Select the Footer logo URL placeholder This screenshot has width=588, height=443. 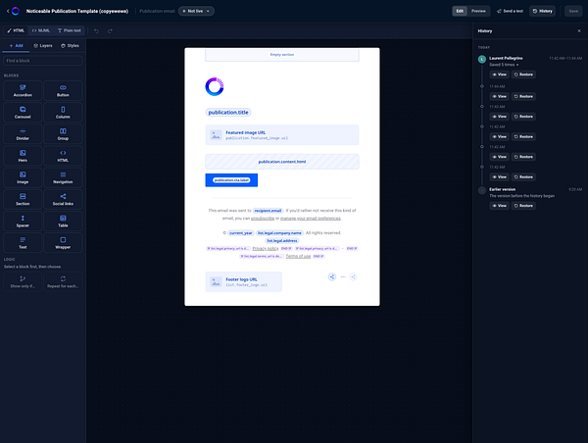[244, 281]
